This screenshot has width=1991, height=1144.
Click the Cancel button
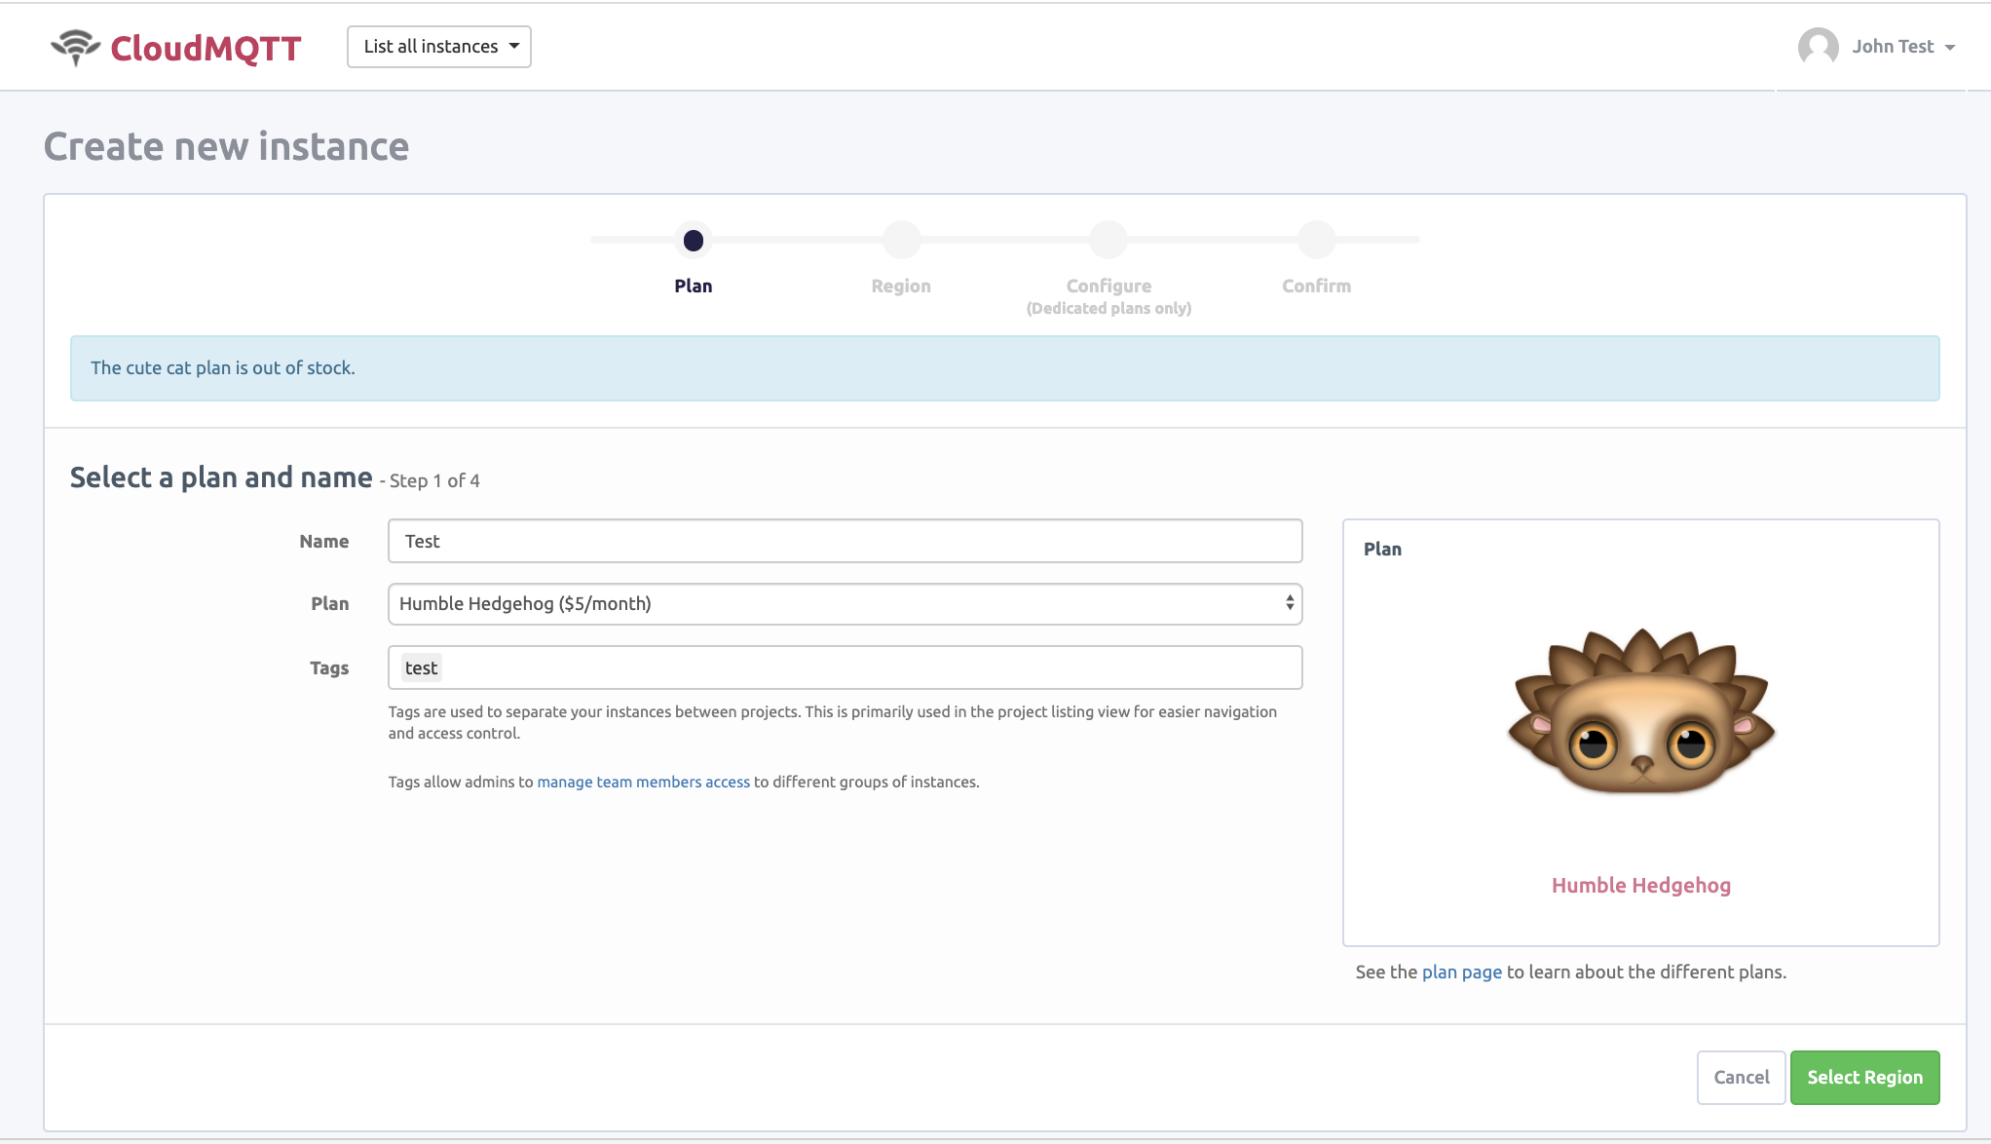(1742, 1077)
